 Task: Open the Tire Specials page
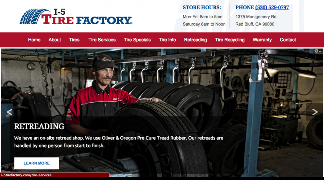point(137,40)
